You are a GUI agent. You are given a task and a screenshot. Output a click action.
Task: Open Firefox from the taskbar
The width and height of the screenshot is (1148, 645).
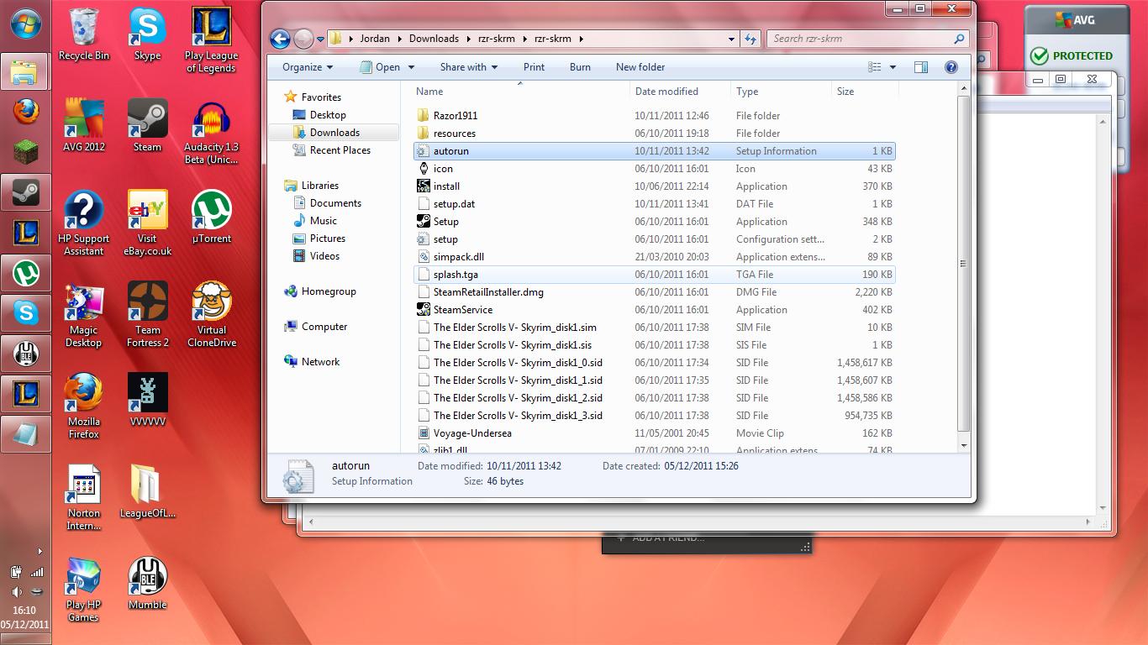coord(26,112)
